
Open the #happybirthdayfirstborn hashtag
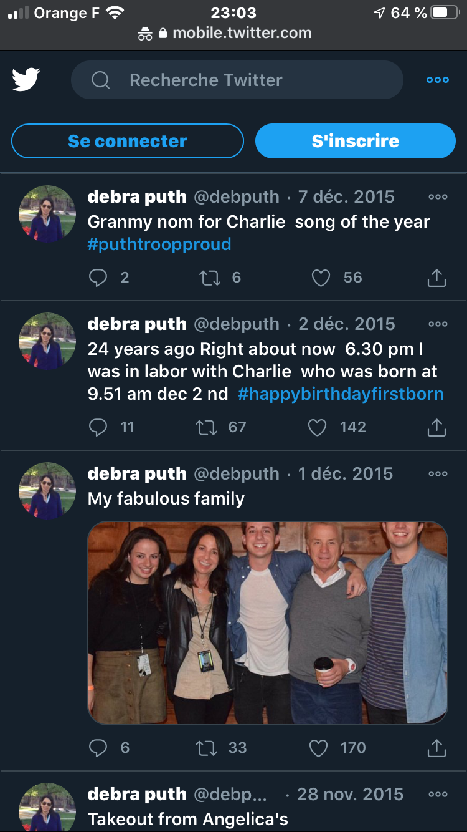click(341, 394)
